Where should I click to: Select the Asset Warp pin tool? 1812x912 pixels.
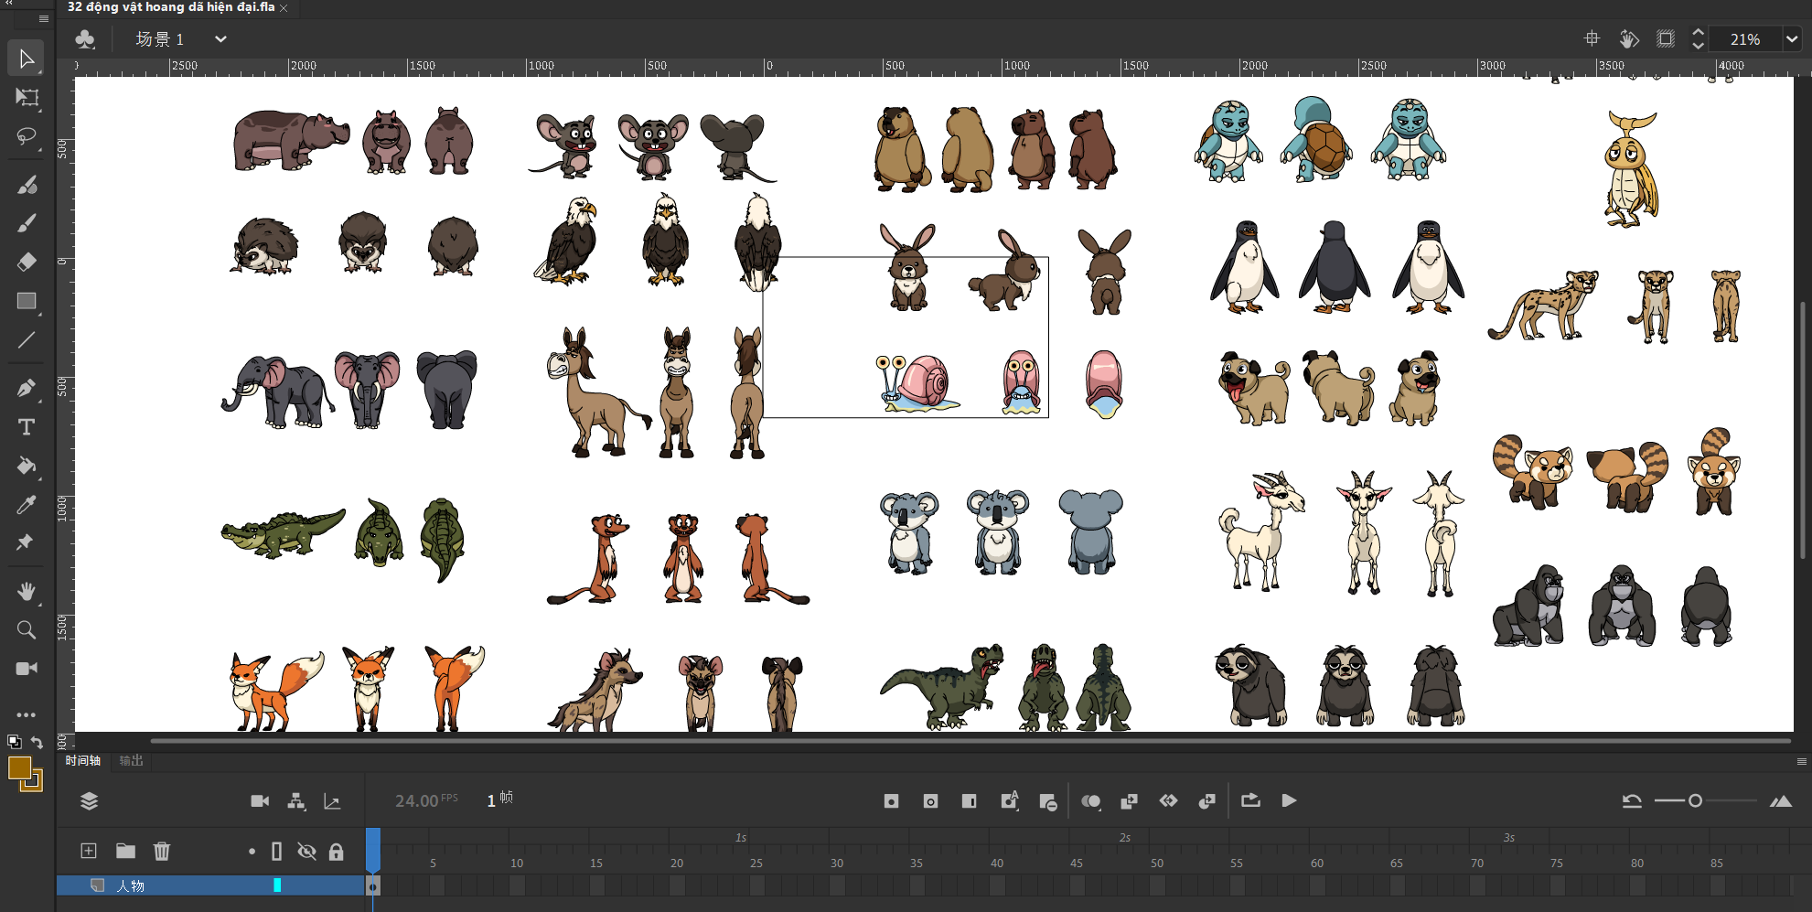click(x=27, y=542)
